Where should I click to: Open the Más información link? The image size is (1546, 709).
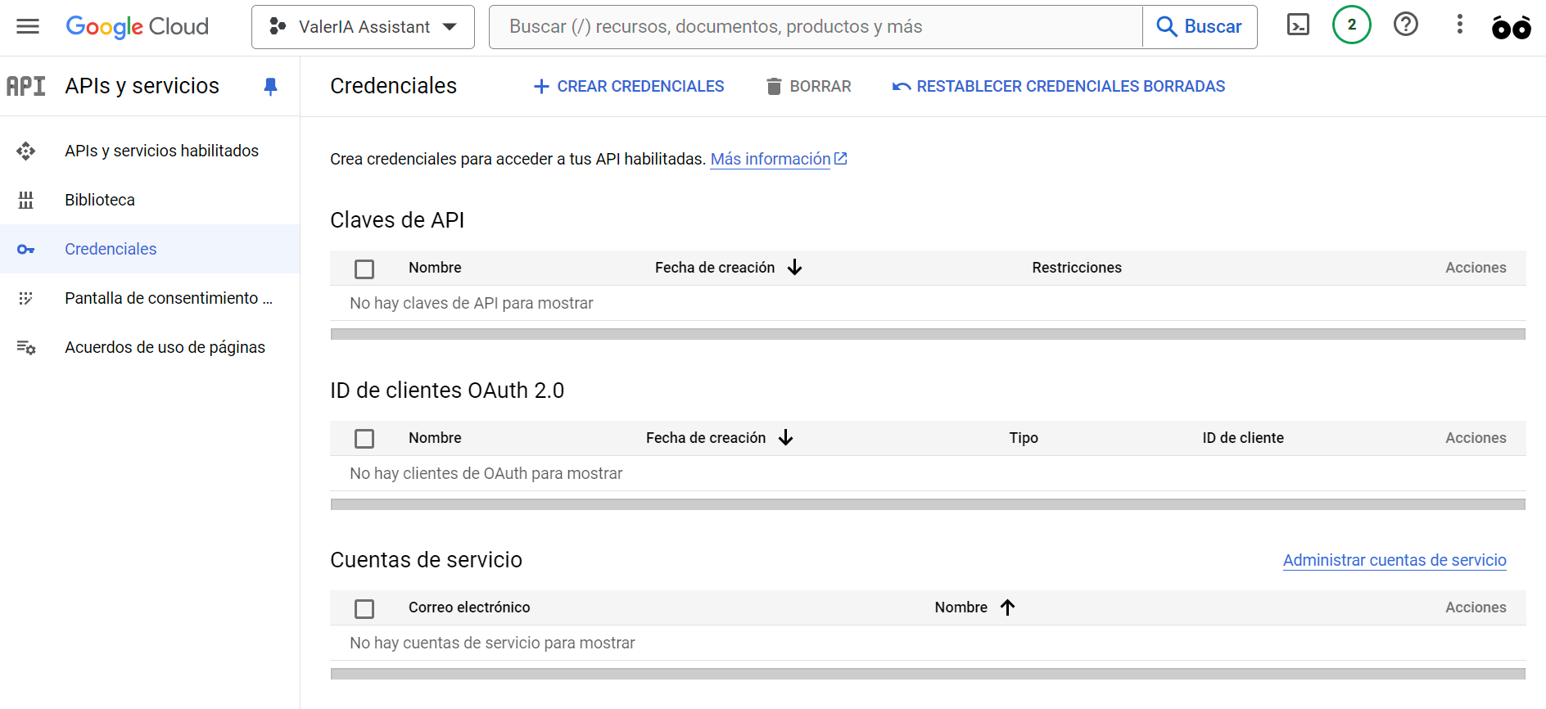pos(771,159)
